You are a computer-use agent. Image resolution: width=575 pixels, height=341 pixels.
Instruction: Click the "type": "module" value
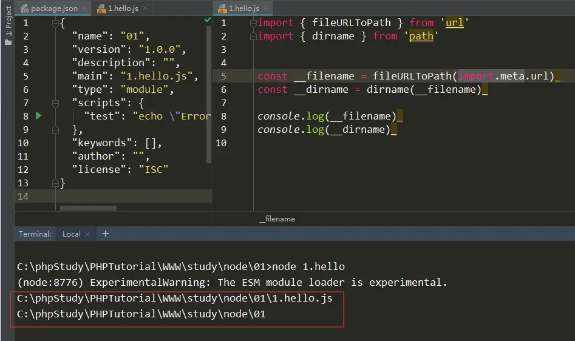(x=145, y=89)
